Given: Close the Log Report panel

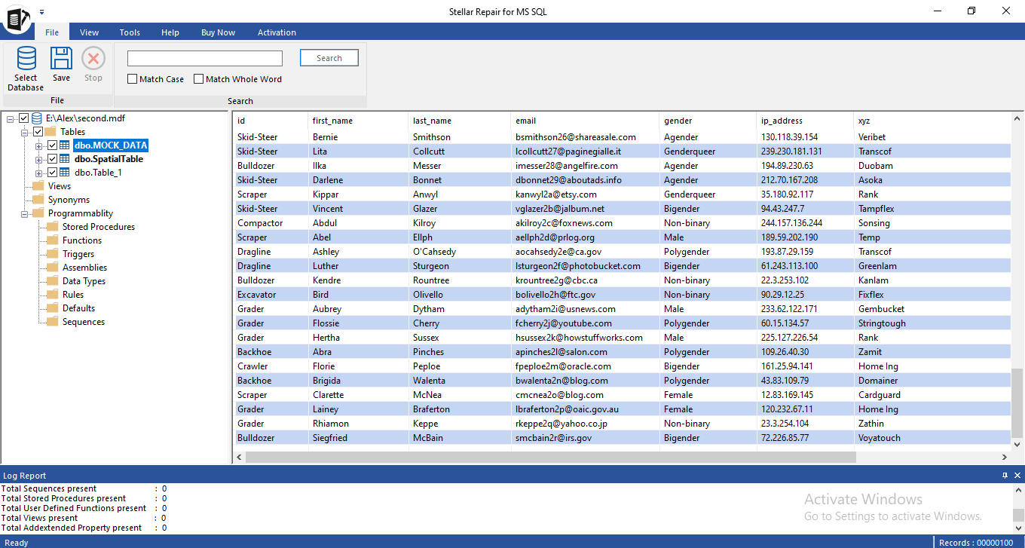Looking at the screenshot, I should [1017, 476].
